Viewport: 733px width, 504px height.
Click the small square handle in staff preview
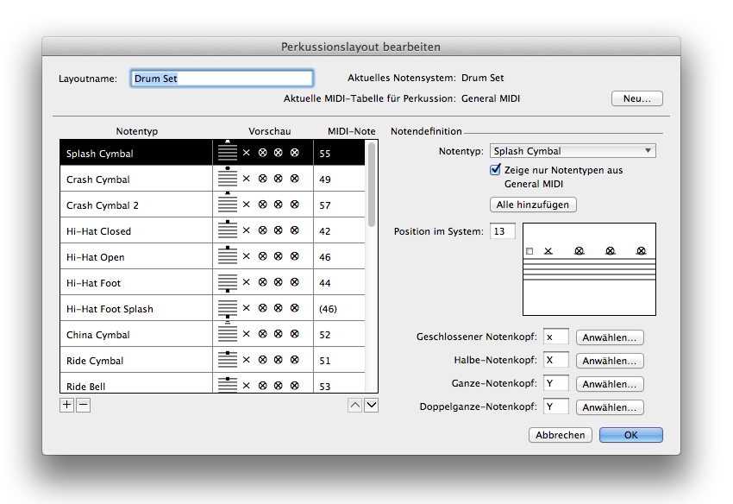point(529,251)
